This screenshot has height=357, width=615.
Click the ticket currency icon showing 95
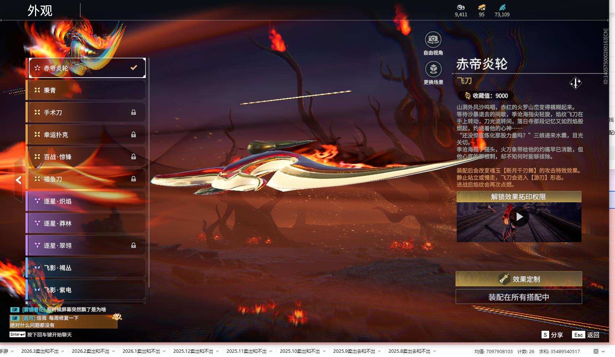(482, 6)
